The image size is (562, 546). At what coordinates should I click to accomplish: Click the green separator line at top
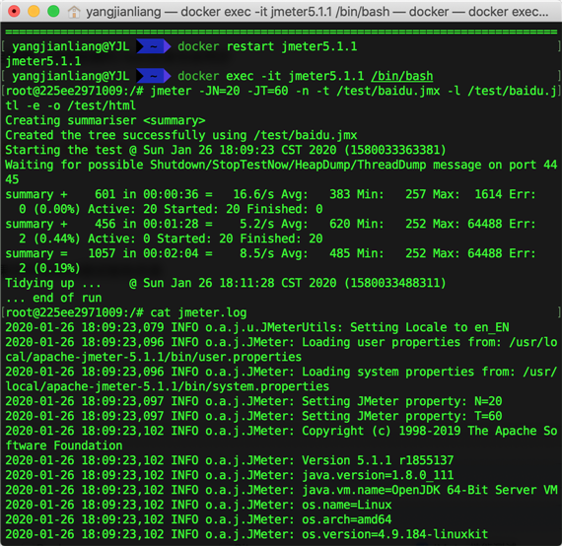281,32
